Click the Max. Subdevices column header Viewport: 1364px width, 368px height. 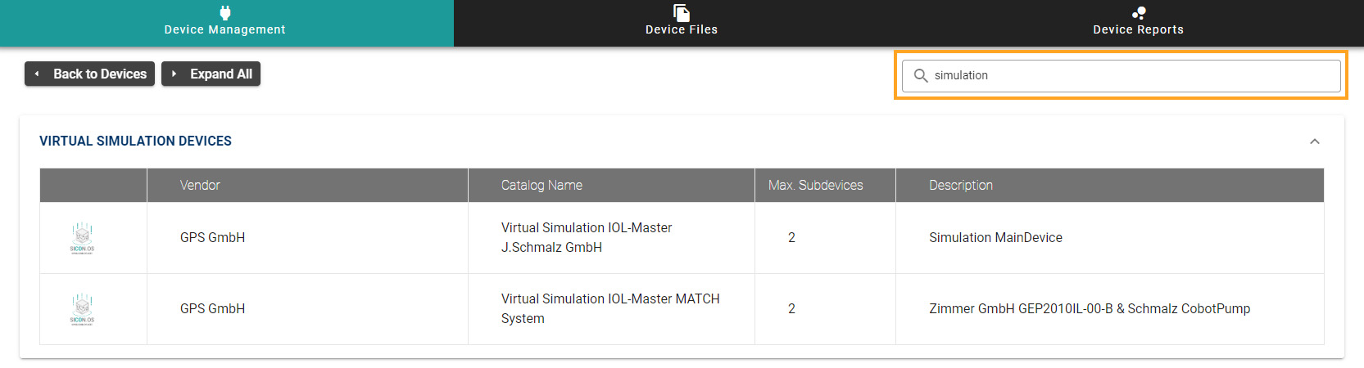pos(815,186)
